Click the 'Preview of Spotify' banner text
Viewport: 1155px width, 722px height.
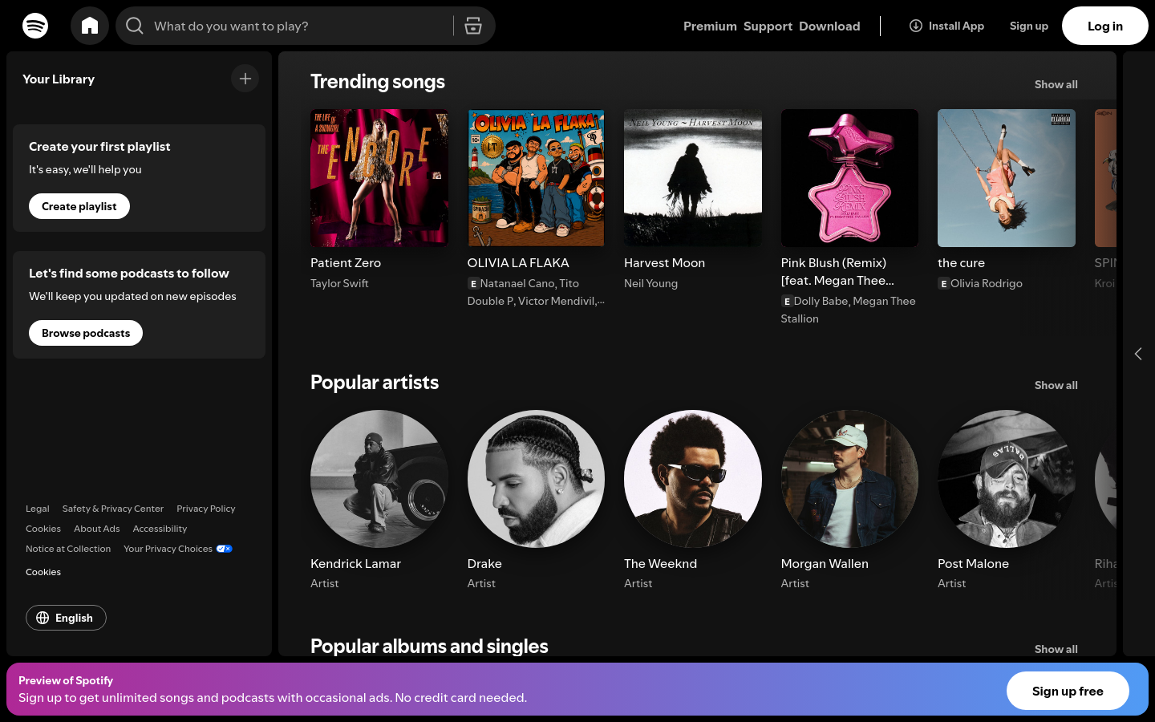coord(66,680)
